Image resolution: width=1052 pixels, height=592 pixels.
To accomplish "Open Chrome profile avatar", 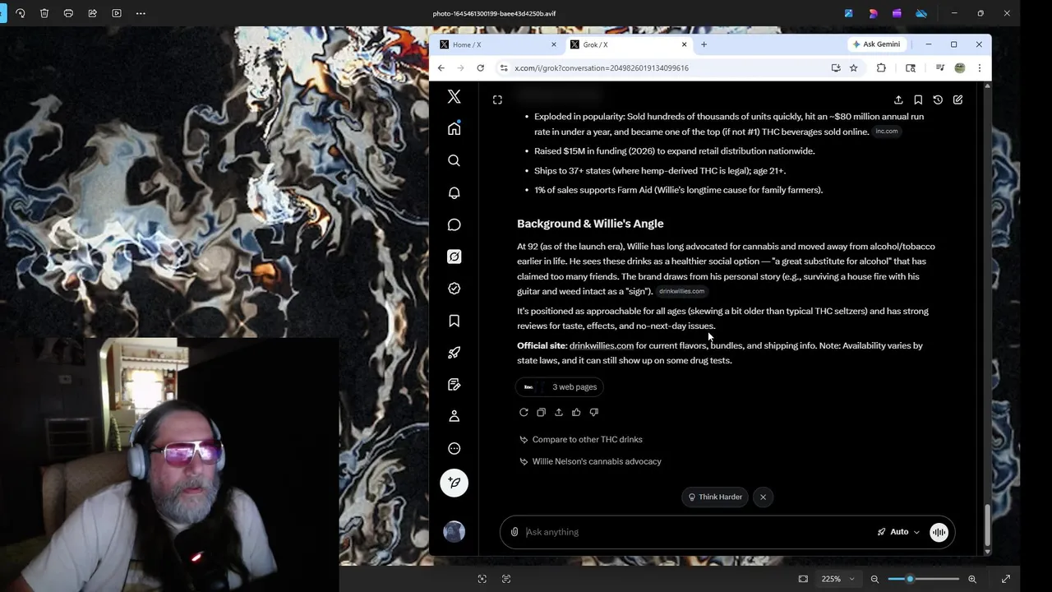I will pyautogui.click(x=959, y=68).
